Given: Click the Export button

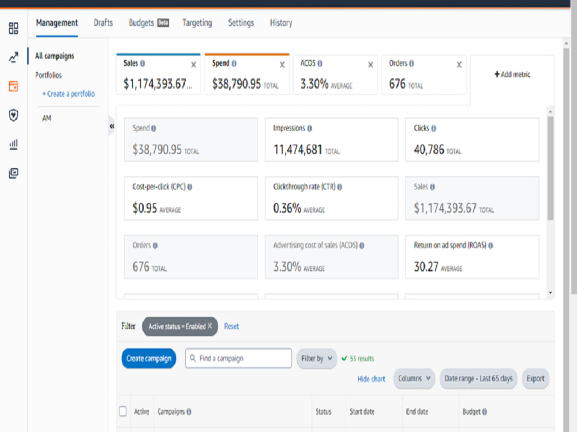Looking at the screenshot, I should 535,378.
